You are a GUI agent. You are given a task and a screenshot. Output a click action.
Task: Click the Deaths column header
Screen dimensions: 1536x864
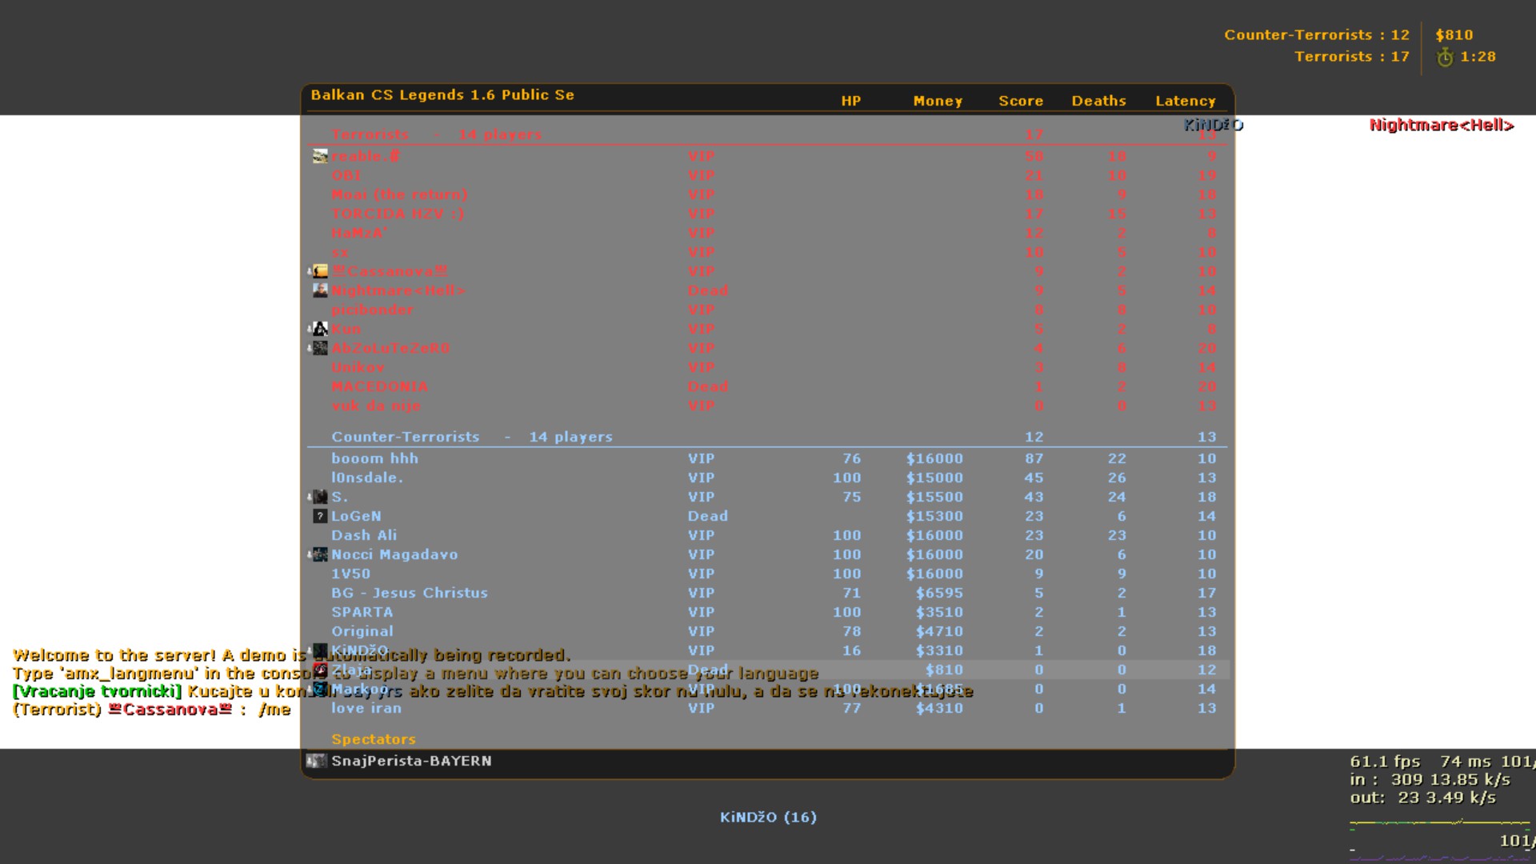pos(1098,101)
